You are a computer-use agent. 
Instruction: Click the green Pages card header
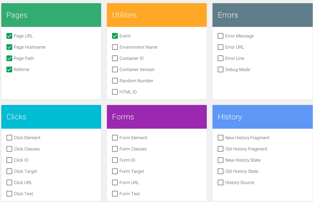click(51, 15)
